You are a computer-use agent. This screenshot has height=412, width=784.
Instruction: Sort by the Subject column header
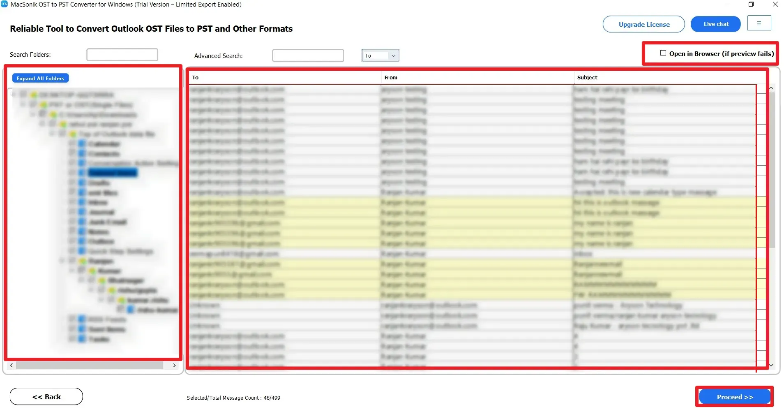point(665,77)
